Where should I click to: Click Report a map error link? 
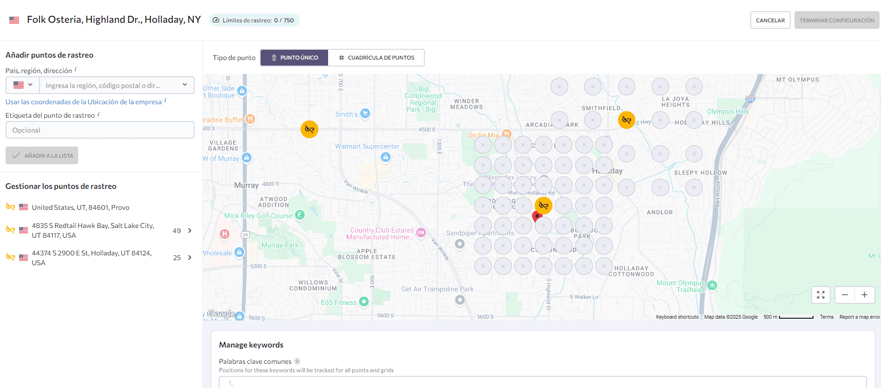pos(860,317)
